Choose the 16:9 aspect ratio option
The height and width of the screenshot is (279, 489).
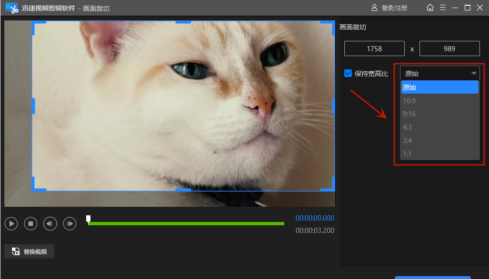click(440, 101)
